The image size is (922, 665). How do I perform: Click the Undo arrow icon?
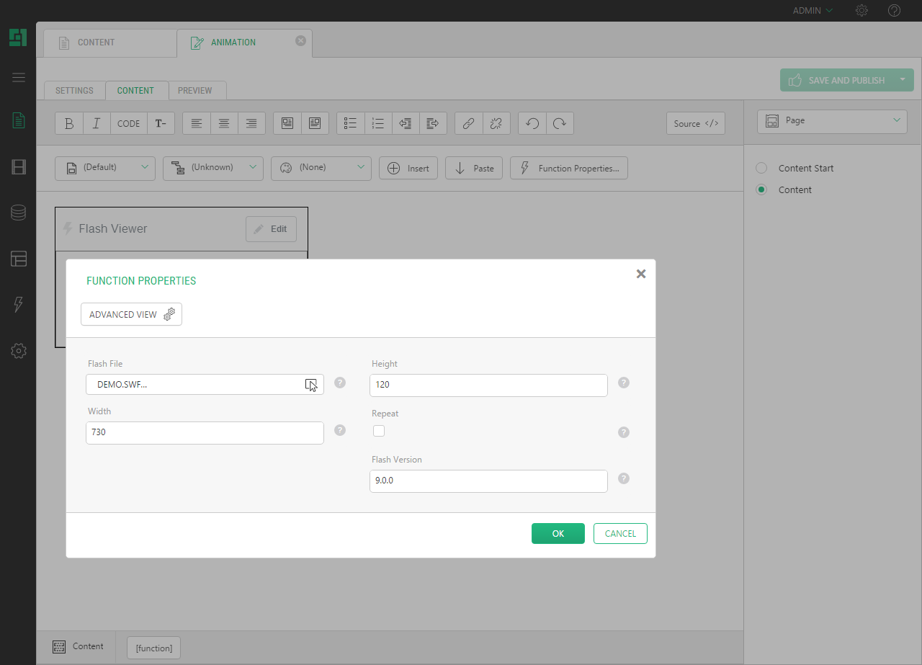pos(532,123)
